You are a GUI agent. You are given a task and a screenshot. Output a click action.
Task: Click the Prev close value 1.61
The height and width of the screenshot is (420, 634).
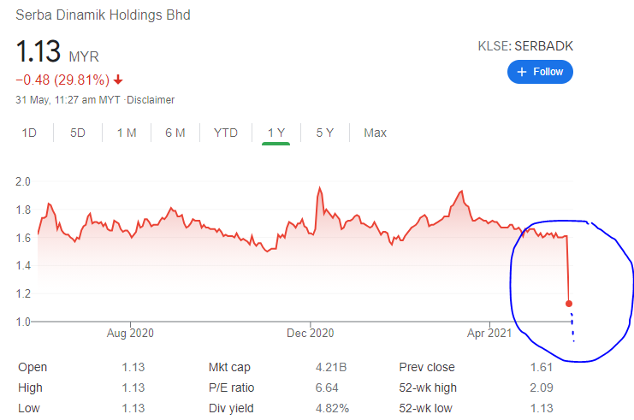click(x=542, y=367)
